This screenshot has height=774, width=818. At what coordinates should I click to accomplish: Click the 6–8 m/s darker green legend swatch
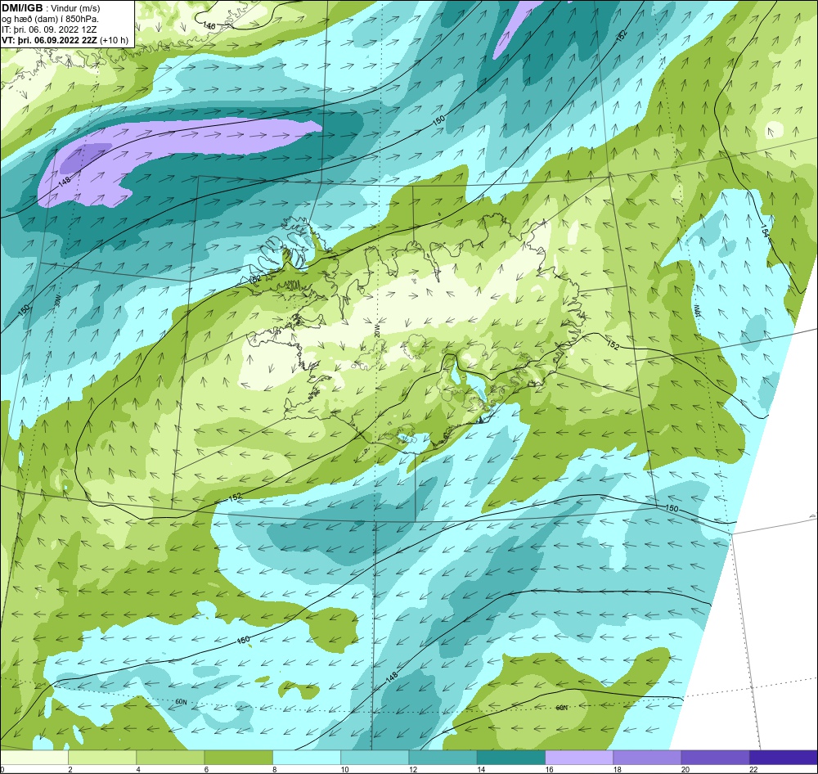tap(238, 757)
